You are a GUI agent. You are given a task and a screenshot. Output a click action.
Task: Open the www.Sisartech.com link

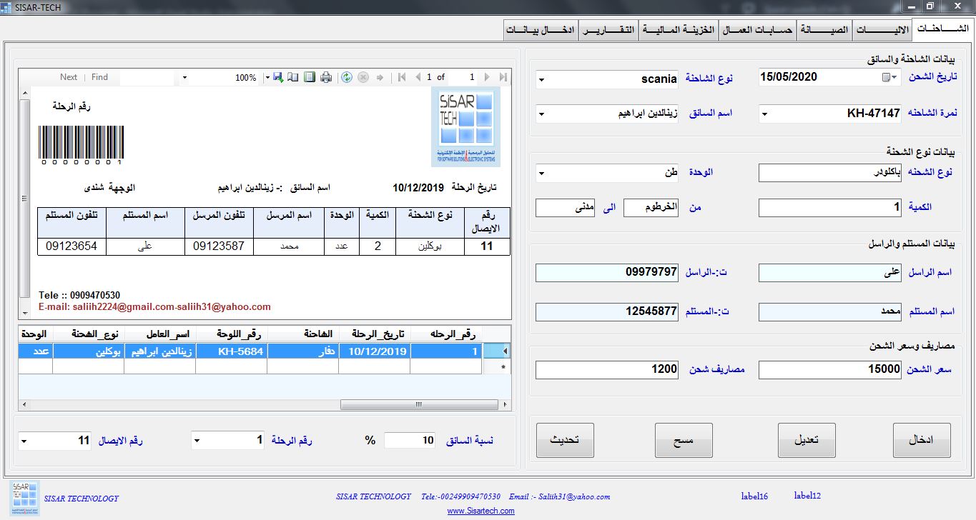pyautogui.click(x=480, y=511)
